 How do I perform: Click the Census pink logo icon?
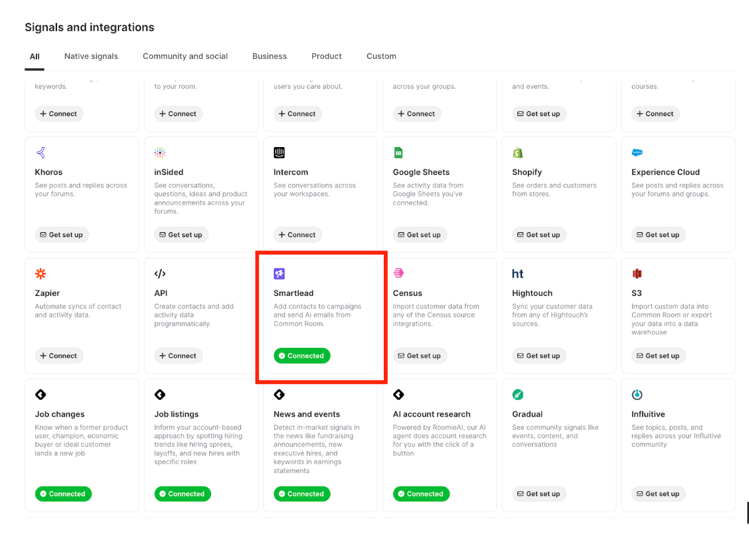[399, 273]
